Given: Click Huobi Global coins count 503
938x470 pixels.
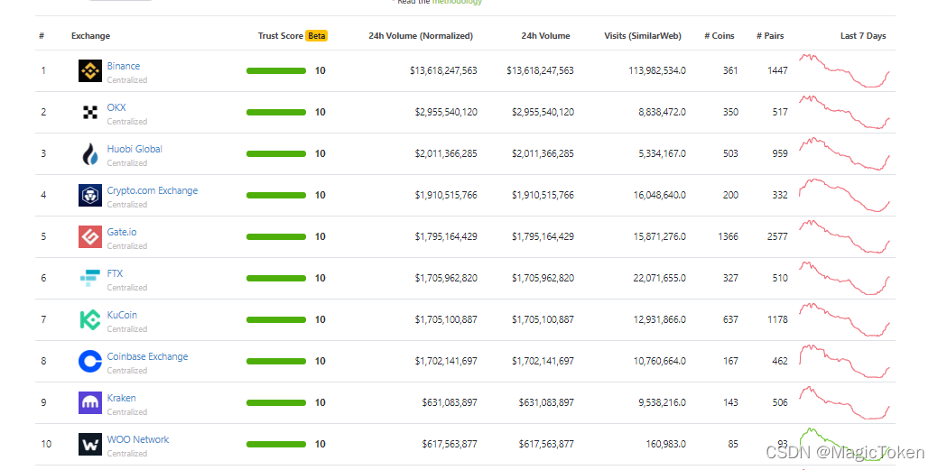Looking at the screenshot, I should click(x=730, y=153).
